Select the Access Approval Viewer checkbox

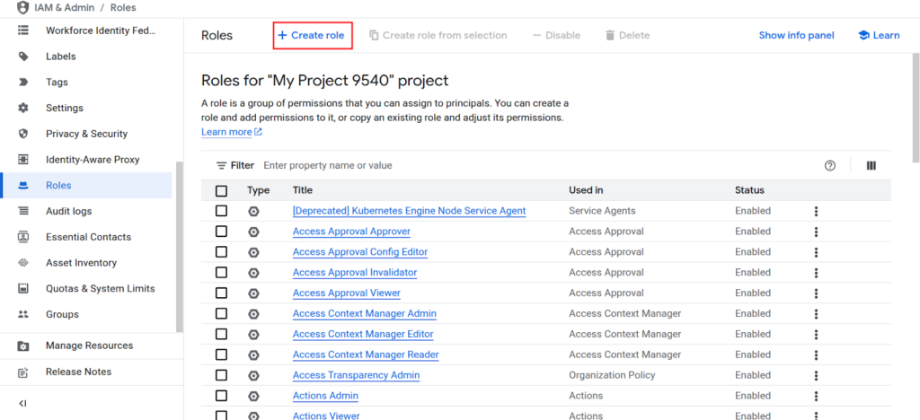pos(221,293)
